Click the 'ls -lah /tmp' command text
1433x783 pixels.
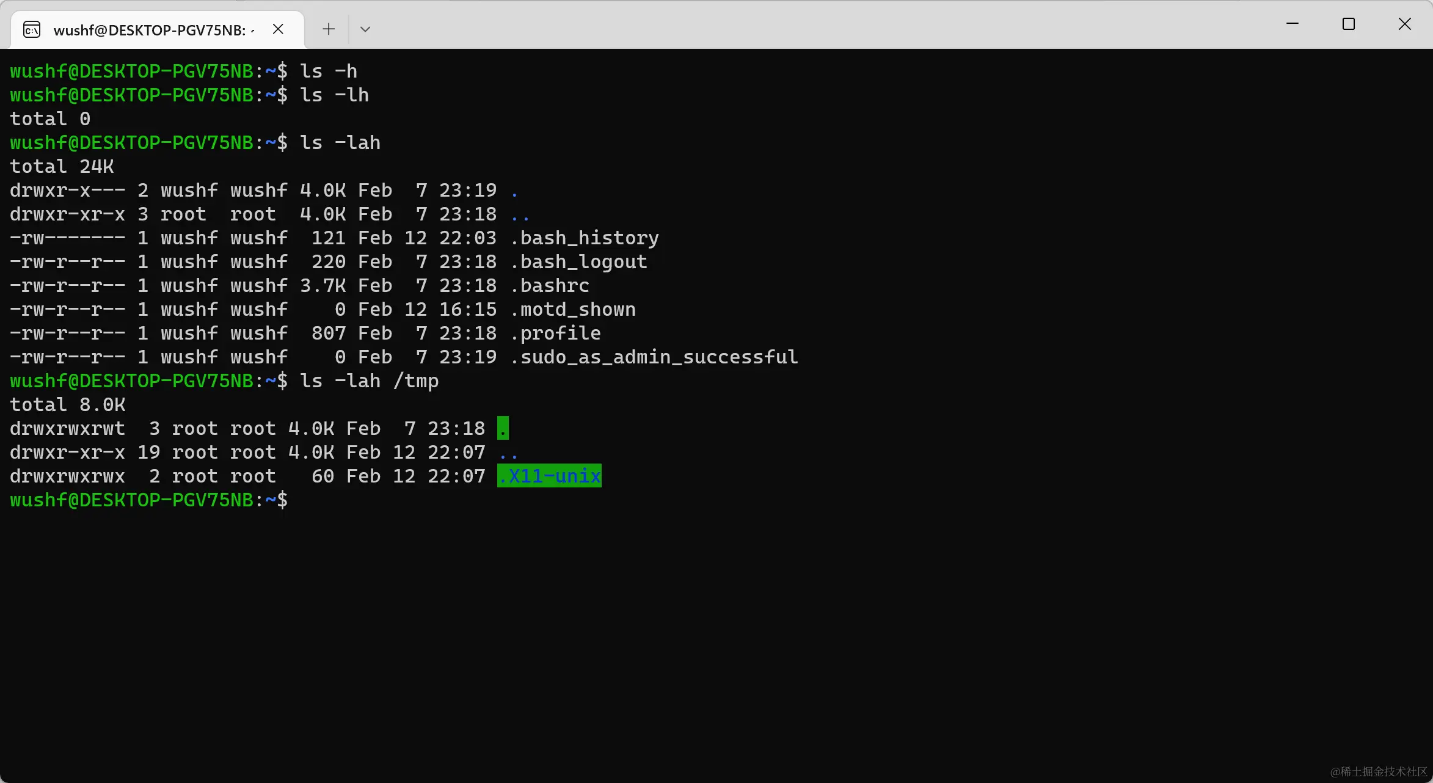(369, 381)
